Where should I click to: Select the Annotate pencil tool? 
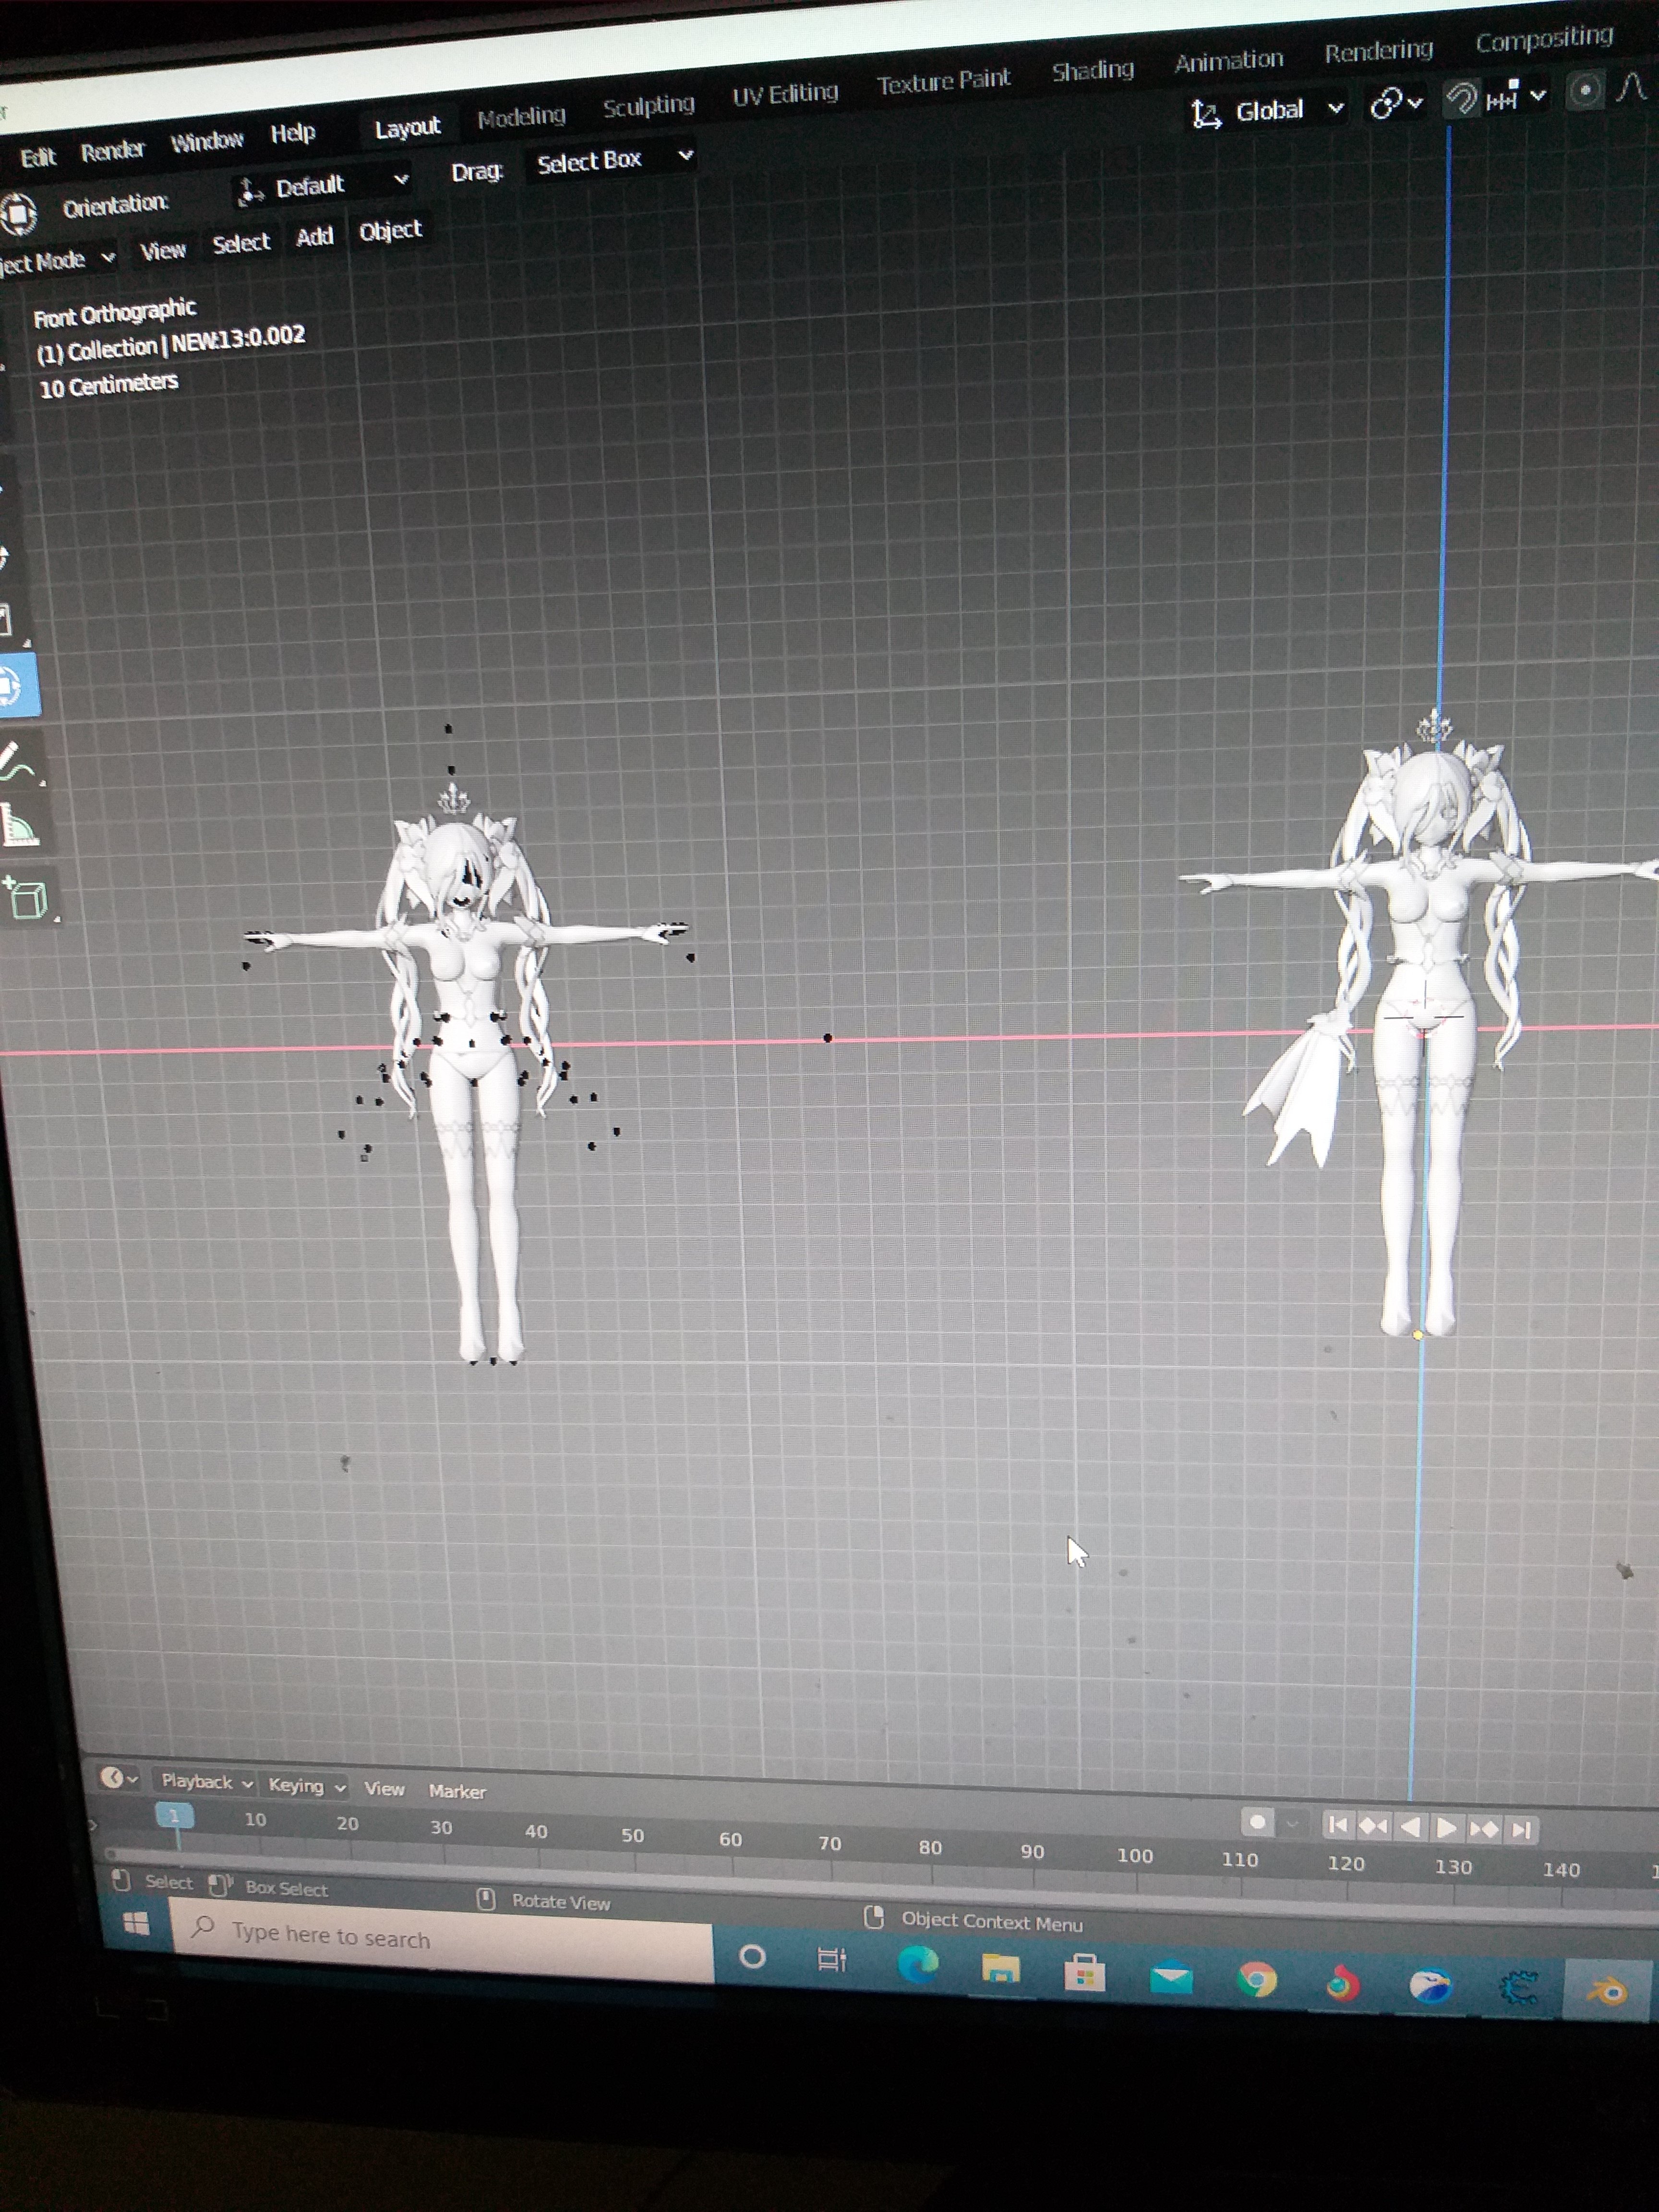[x=17, y=762]
